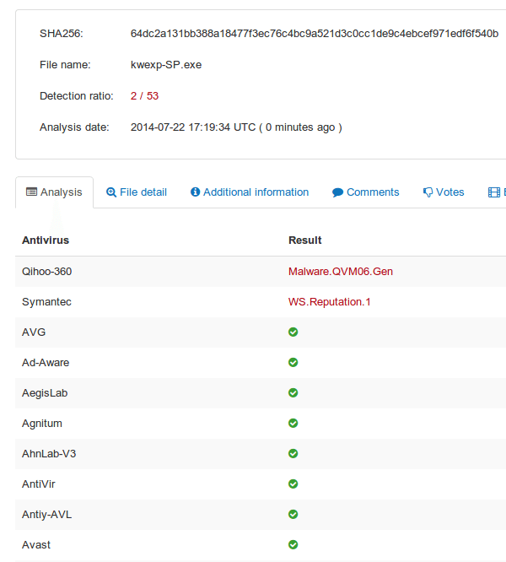The height and width of the screenshot is (562, 506).
Task: Click the green check icon for Antiy-AVL
Action: point(293,515)
